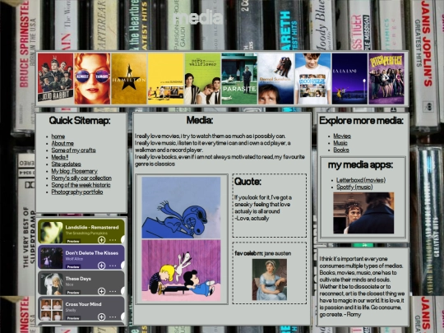Explore the Music link
444x333 pixels.
pos(340,143)
